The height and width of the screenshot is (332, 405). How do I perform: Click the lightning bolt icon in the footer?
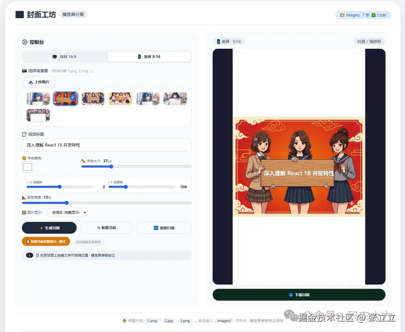coord(124,321)
